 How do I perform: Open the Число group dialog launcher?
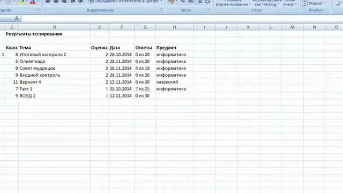tap(209, 10)
